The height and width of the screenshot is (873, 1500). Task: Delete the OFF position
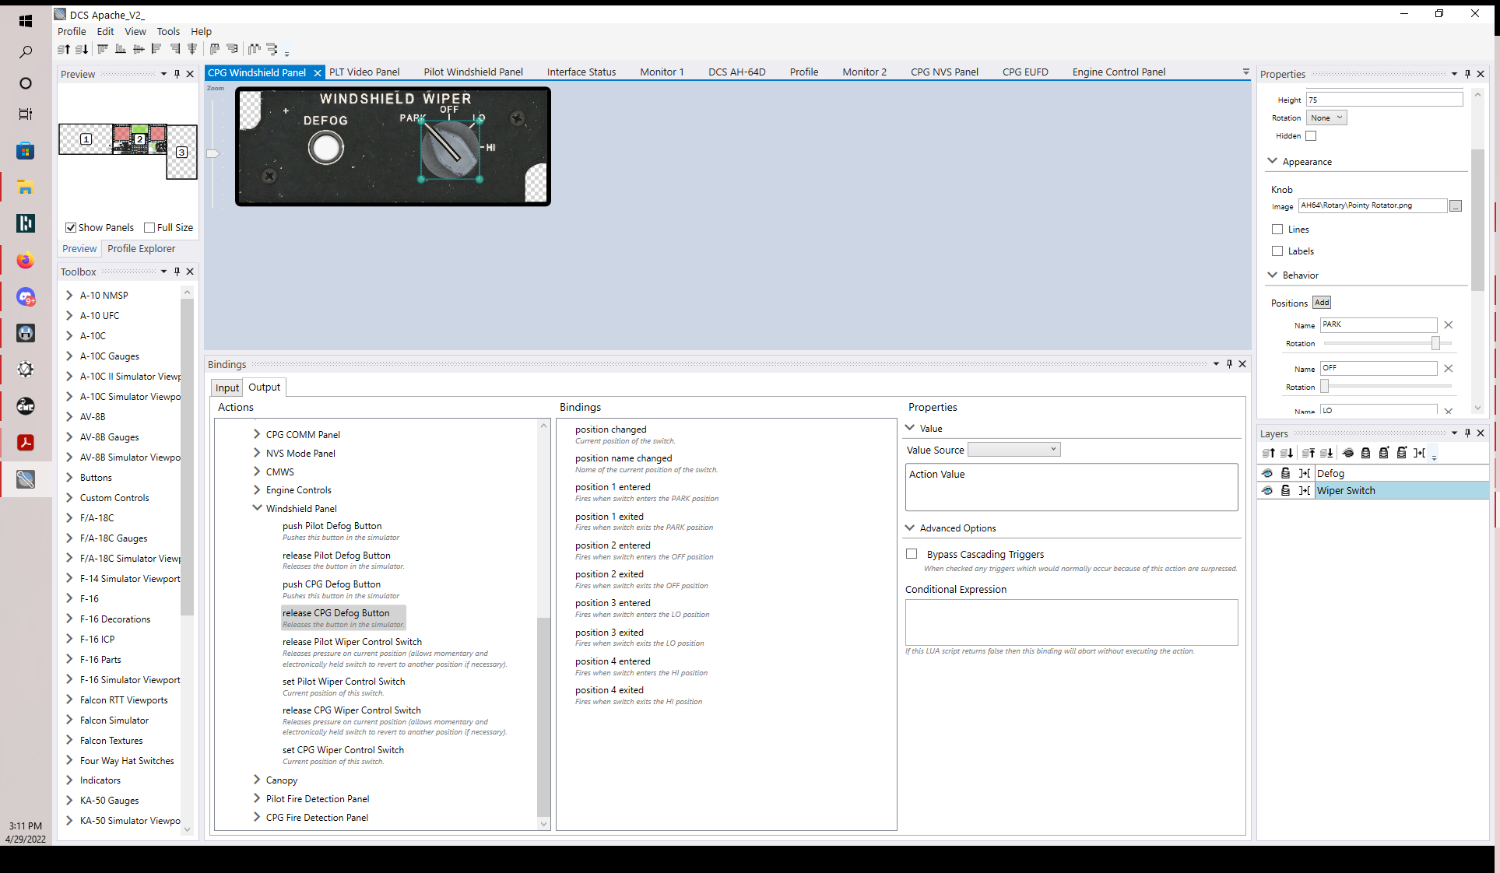1449,369
